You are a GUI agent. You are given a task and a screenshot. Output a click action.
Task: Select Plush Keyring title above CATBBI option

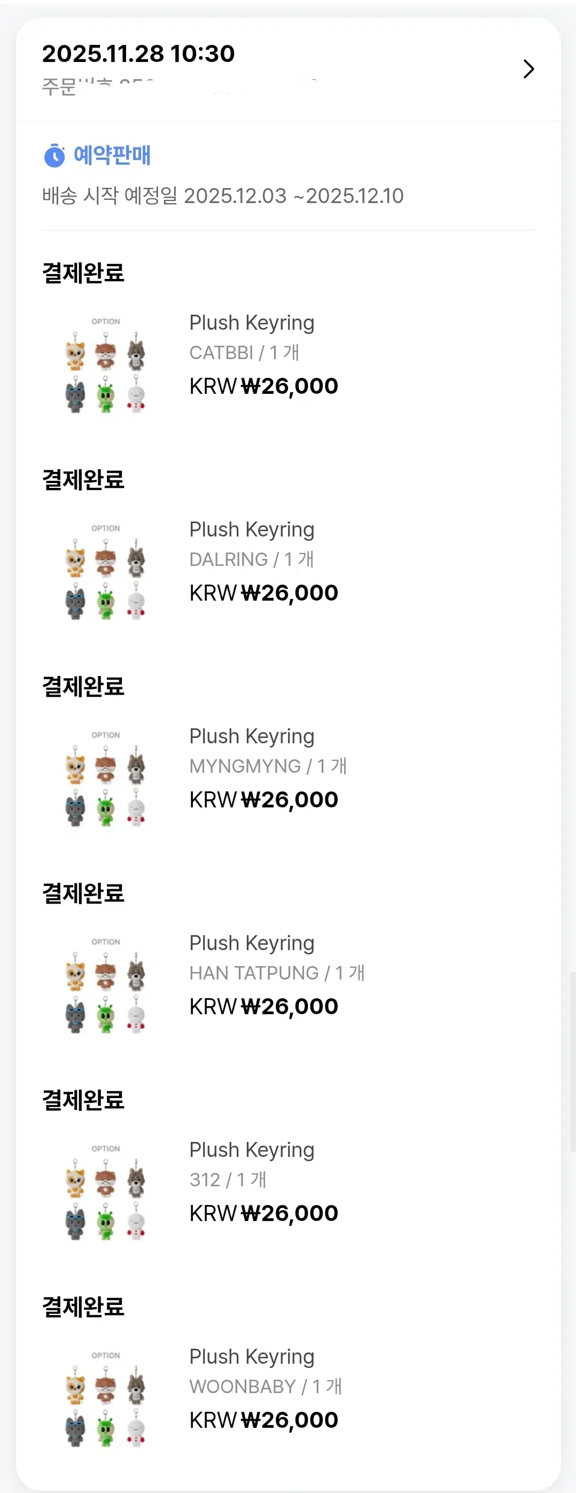click(252, 323)
